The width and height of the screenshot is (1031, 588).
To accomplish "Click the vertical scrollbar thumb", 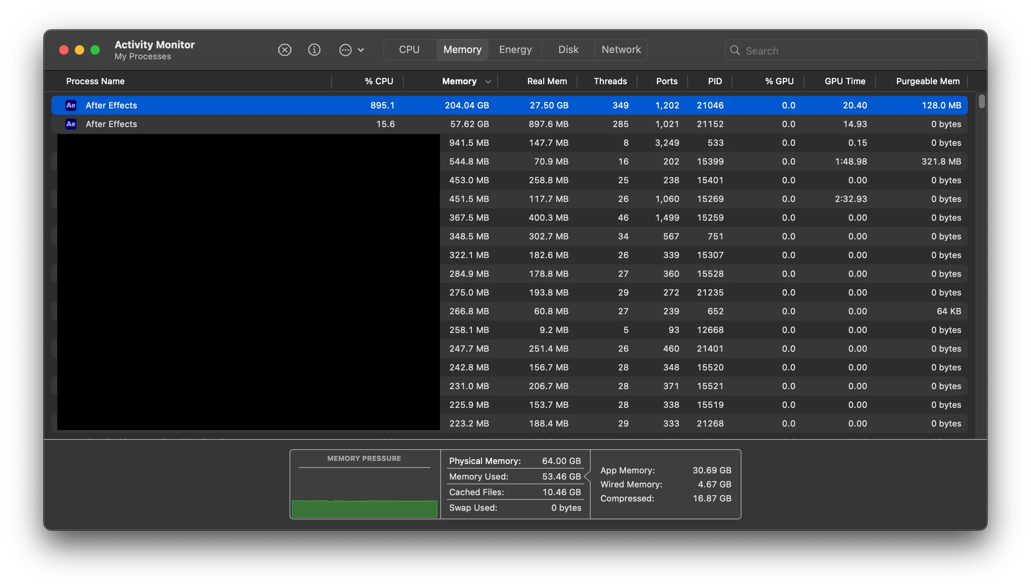I will [982, 101].
